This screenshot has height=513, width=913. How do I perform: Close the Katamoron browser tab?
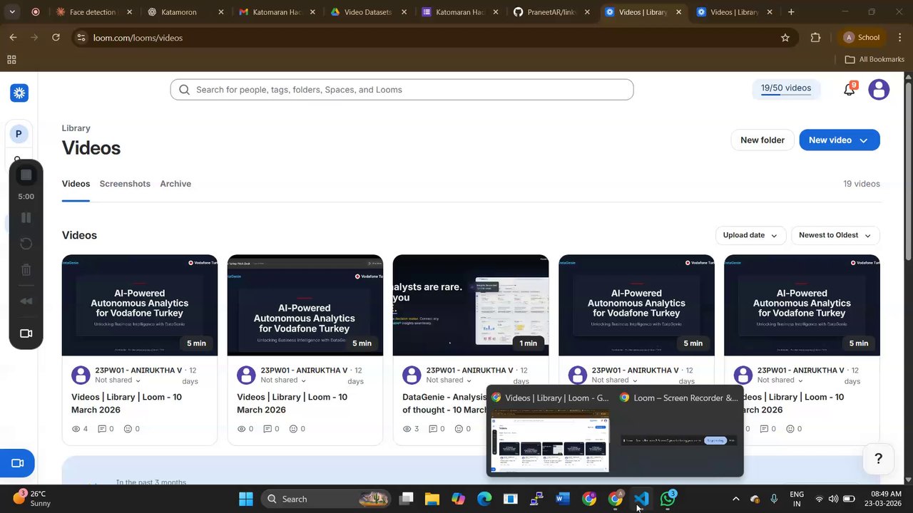coord(220,12)
